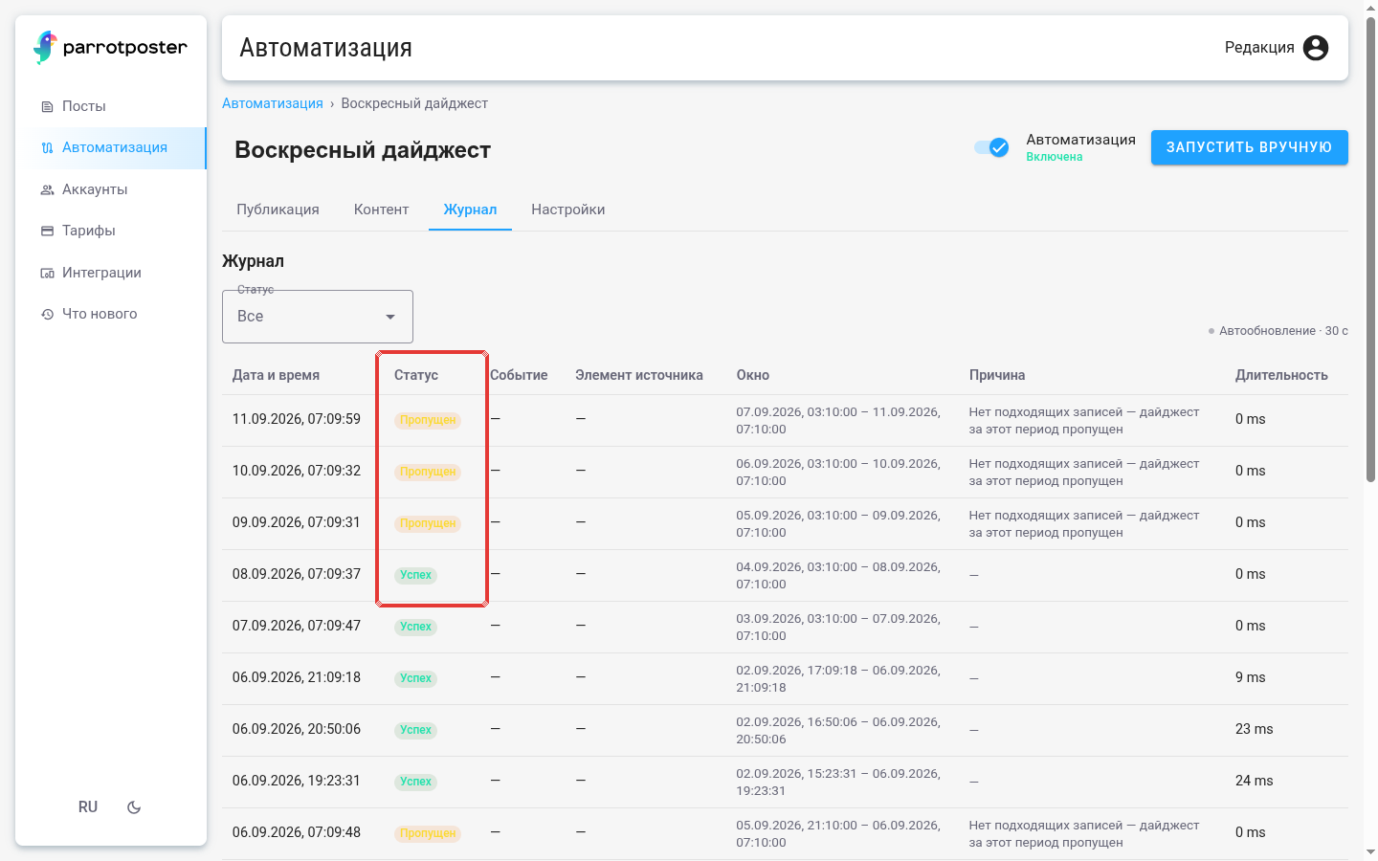This screenshot has height=861, width=1378.
Task: Change language via the RU button
Action: point(88,807)
